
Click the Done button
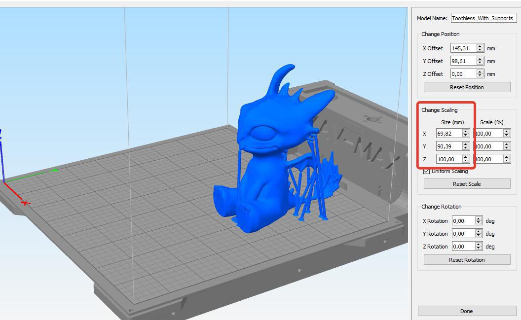click(x=467, y=311)
